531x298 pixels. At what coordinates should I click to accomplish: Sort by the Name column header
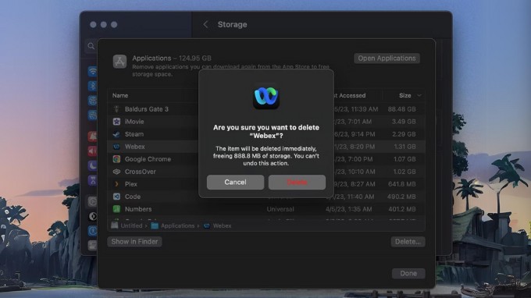coord(120,95)
